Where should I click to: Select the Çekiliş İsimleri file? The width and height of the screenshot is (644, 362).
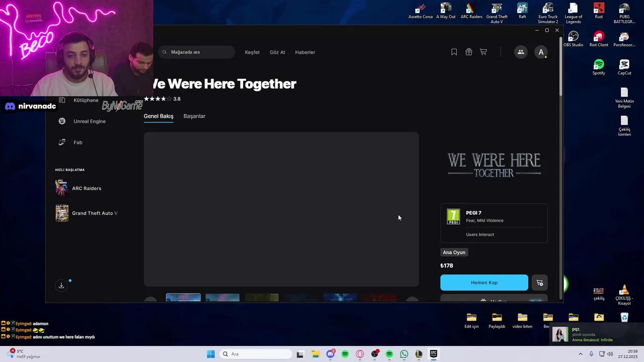(x=624, y=126)
